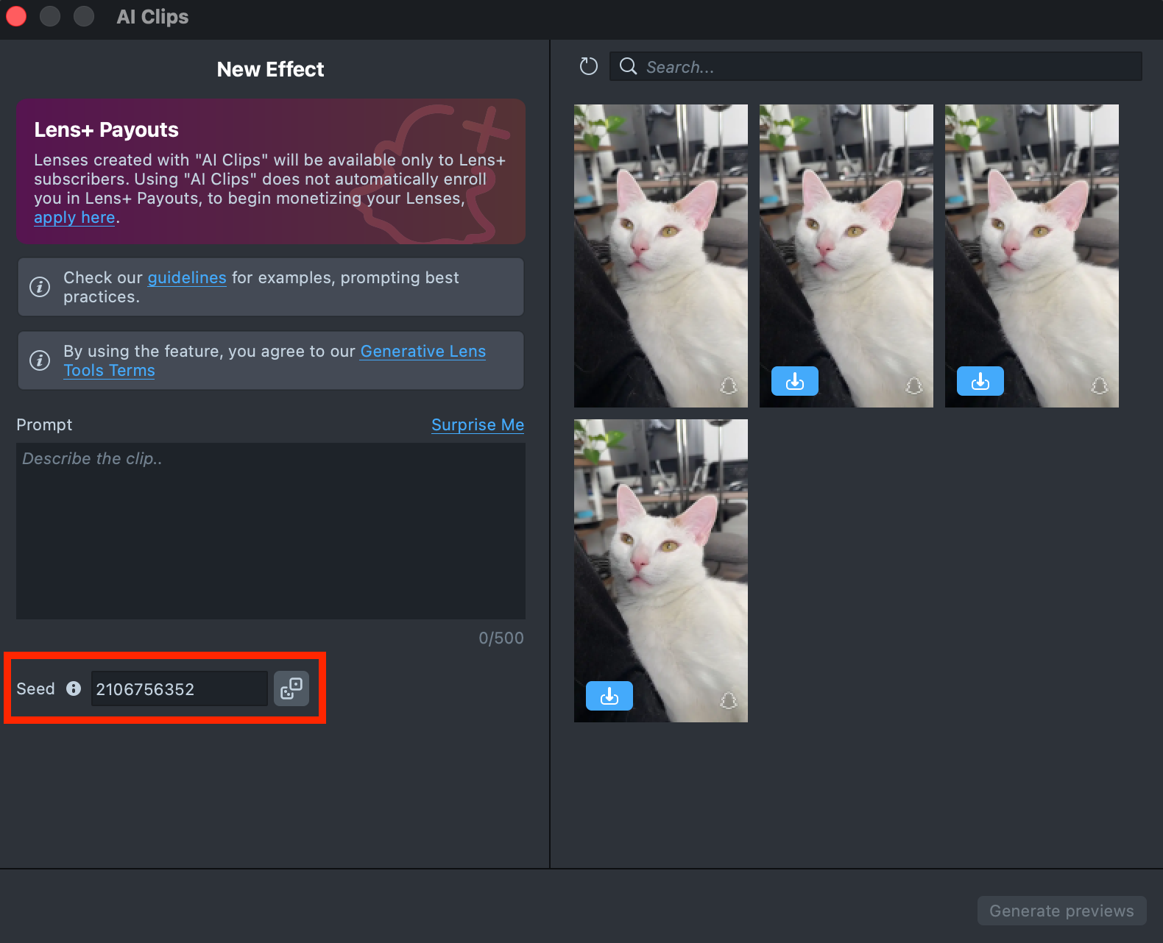Randomize the seed with the dice button
The image size is (1163, 943).
[x=291, y=688]
